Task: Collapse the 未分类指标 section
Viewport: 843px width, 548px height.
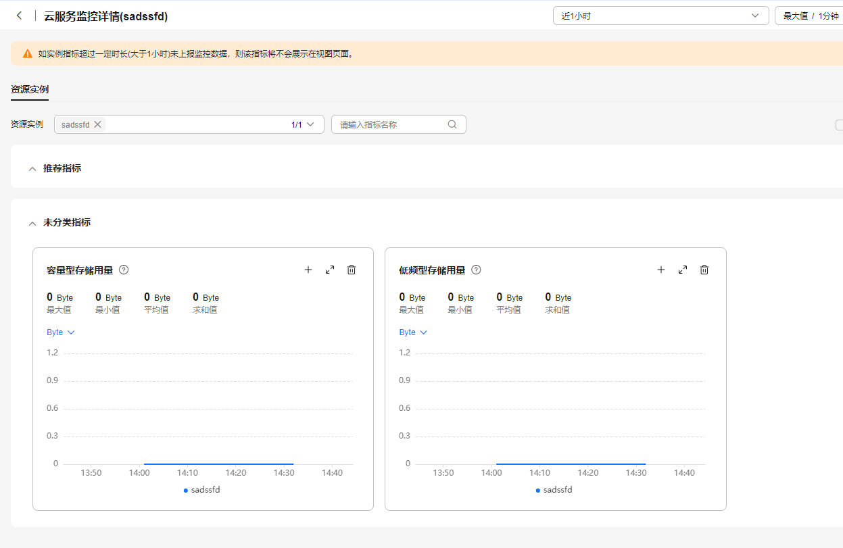Action: pos(32,223)
